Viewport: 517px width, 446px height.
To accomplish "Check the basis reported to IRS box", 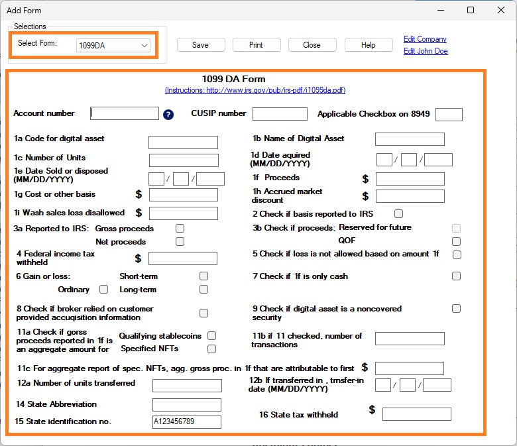I will [x=398, y=213].
